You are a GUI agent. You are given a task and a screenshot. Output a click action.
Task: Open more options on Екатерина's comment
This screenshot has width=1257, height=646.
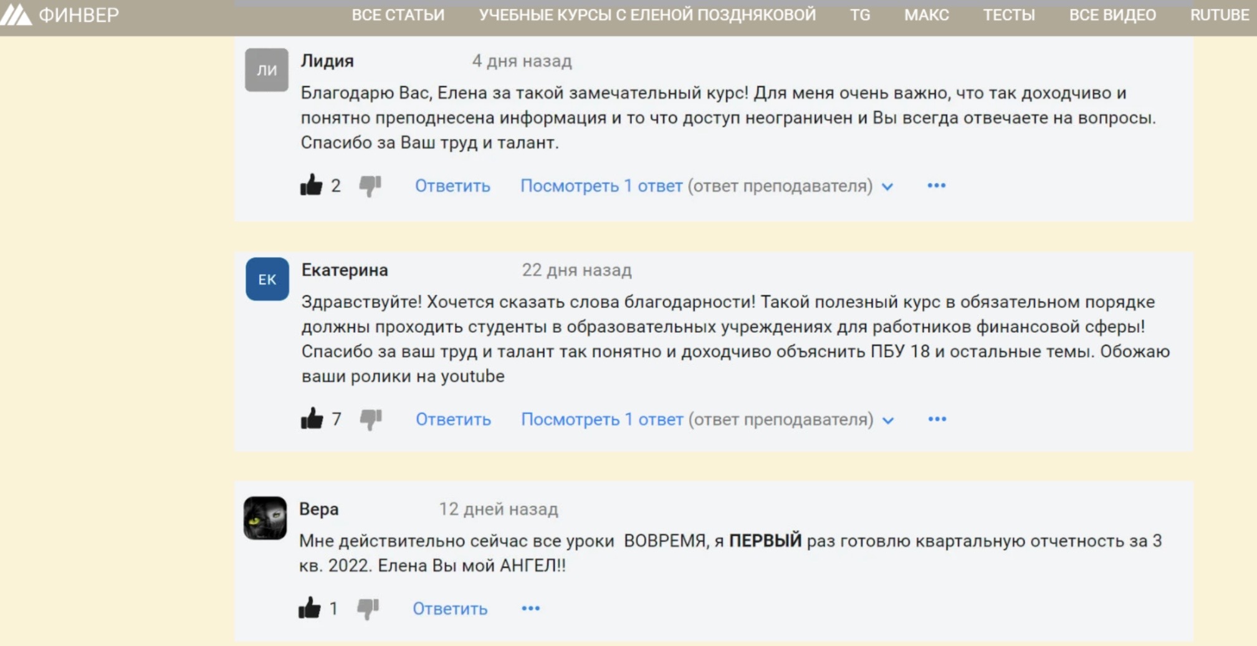coord(937,419)
